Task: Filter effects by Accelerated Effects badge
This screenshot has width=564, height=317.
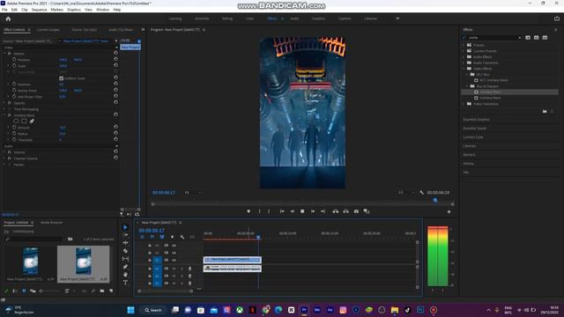Action: point(528,37)
